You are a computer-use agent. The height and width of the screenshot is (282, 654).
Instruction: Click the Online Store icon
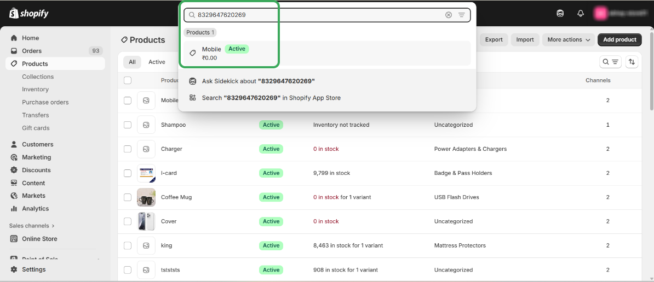(14, 239)
